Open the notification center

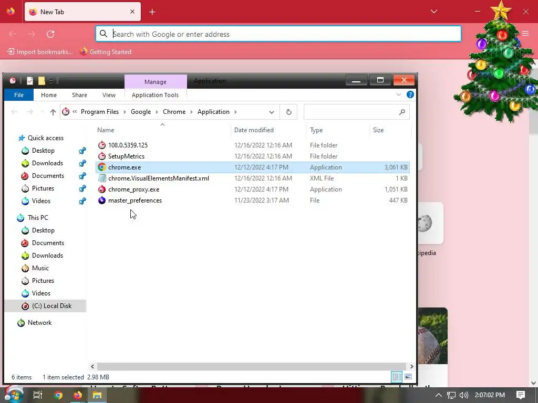521,395
